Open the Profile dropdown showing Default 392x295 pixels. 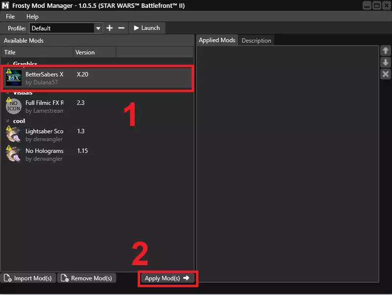pyautogui.click(x=66, y=28)
